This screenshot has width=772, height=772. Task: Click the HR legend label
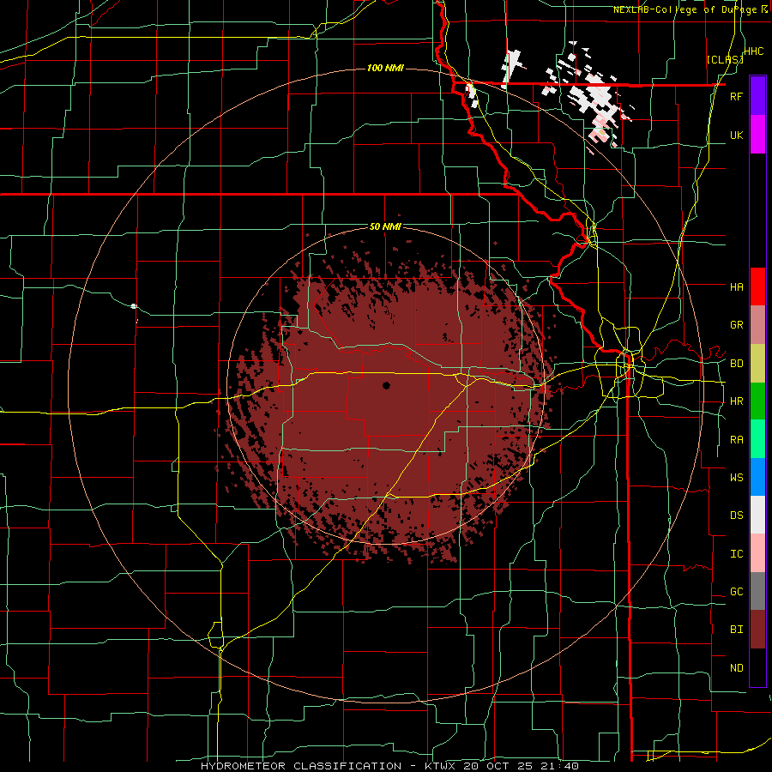tap(736, 401)
